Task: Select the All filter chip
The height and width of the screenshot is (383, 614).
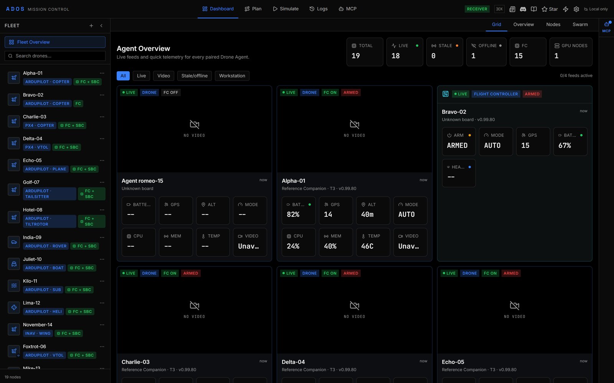Action: [123, 76]
